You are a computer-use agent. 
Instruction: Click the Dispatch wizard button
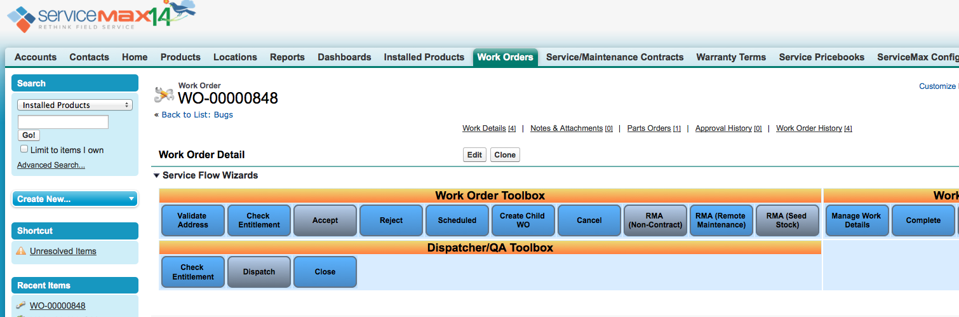tap(259, 272)
